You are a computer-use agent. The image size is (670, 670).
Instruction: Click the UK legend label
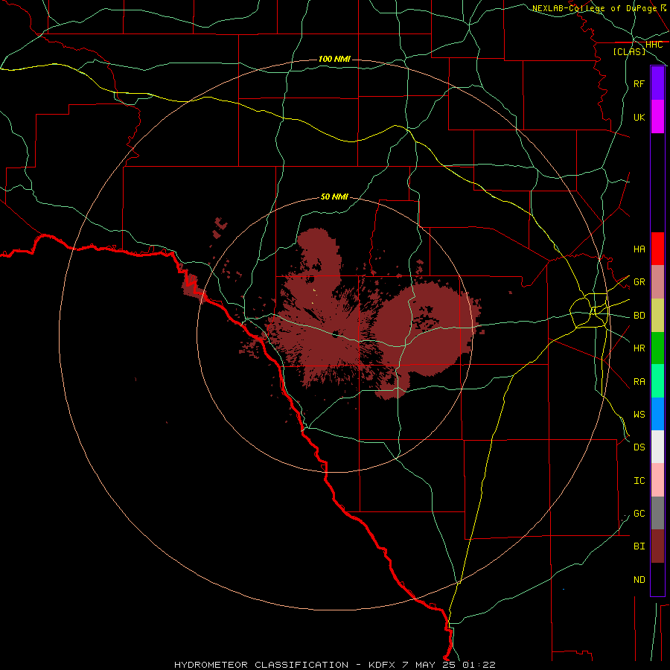(x=639, y=117)
